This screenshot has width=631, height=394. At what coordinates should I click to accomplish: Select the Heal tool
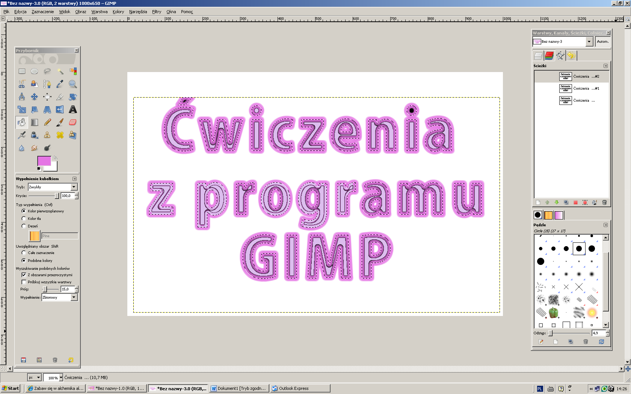click(x=60, y=135)
